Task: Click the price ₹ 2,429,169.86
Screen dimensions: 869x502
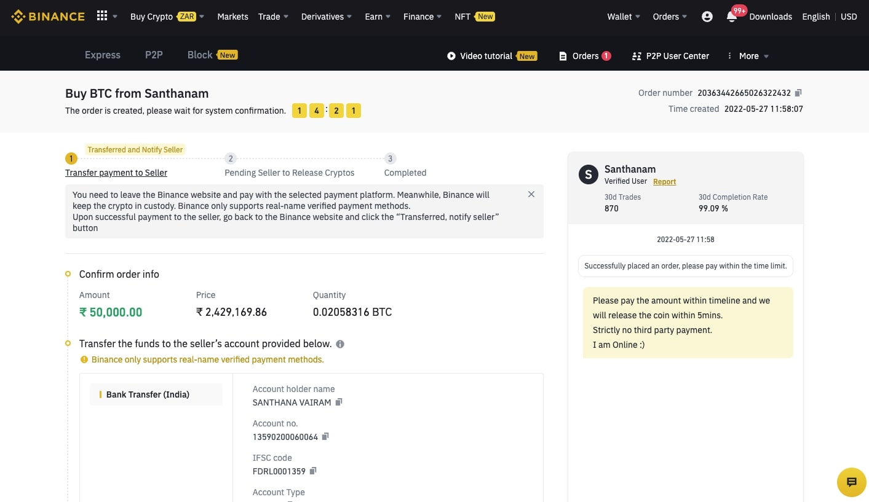Action: (x=231, y=312)
